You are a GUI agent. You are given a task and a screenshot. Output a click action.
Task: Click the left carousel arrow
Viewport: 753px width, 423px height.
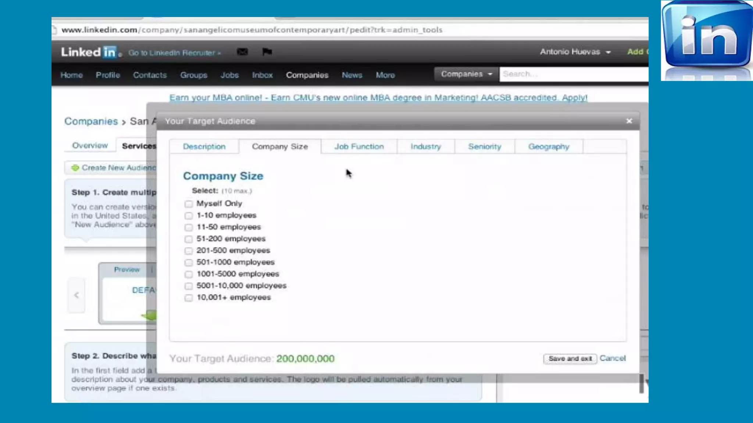(x=76, y=295)
